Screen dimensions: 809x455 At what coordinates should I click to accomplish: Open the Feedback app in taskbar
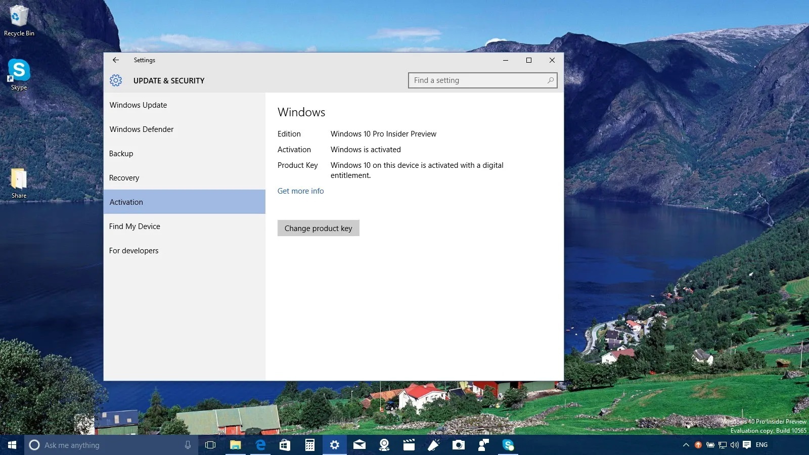coord(483,445)
